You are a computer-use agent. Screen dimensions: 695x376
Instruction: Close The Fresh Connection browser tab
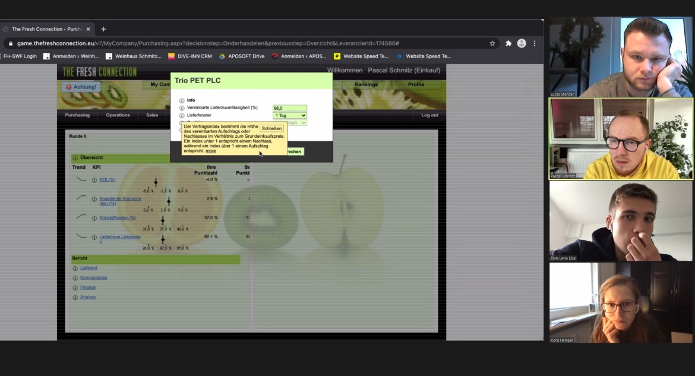coord(88,29)
